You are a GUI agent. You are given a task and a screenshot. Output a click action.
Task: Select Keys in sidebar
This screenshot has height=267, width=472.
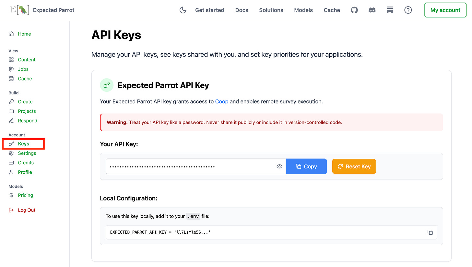23,144
